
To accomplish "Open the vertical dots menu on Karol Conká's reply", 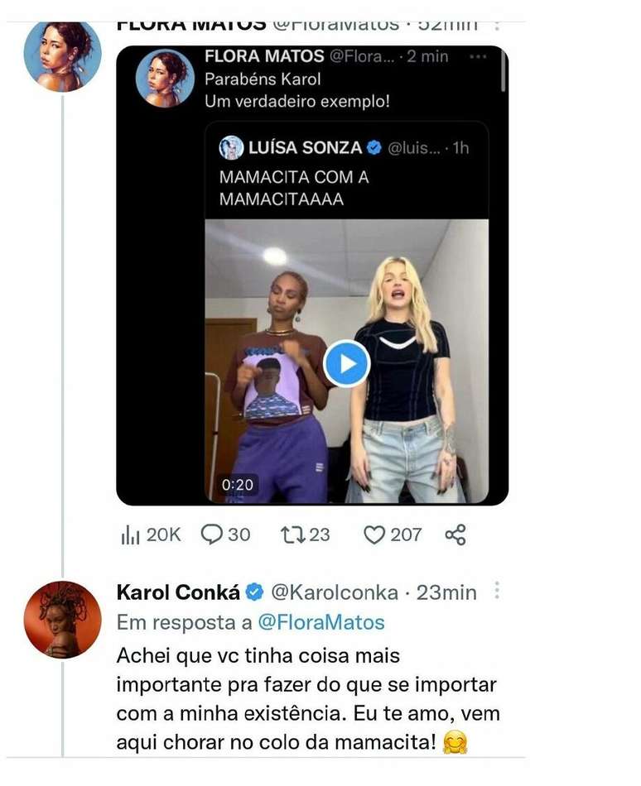I will pyautogui.click(x=497, y=591).
